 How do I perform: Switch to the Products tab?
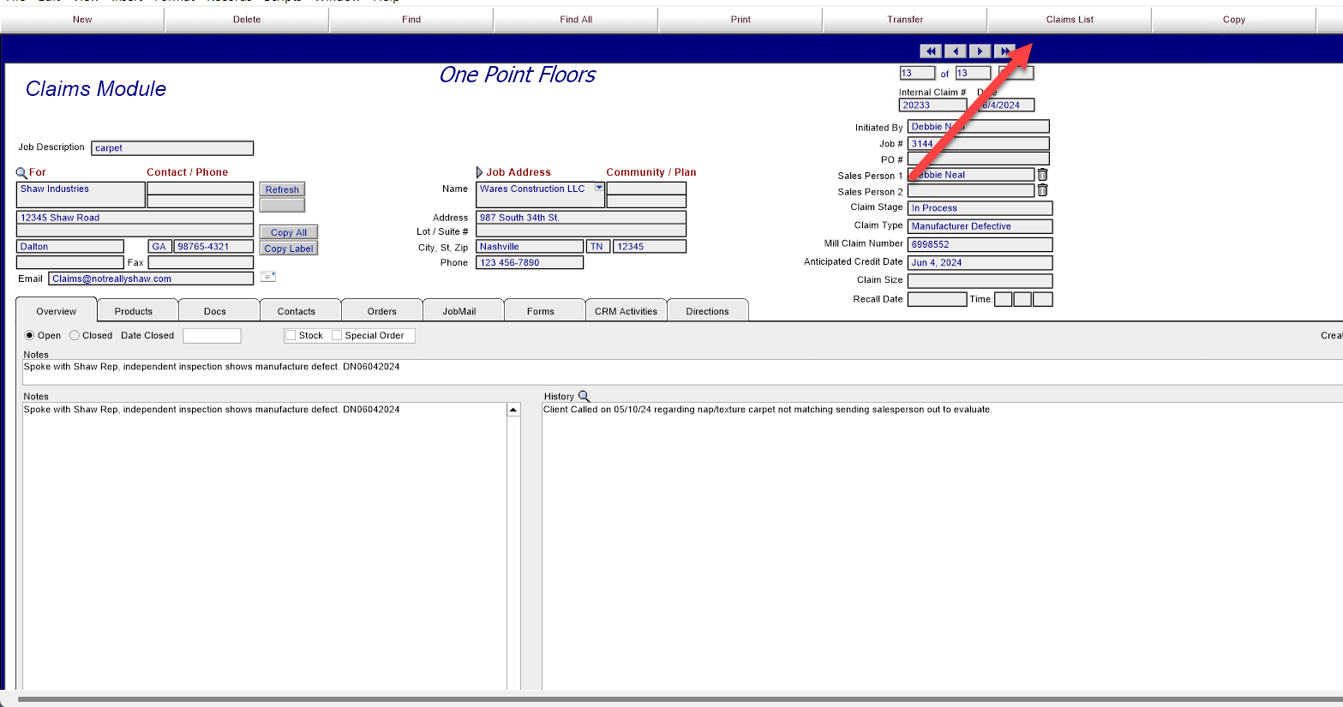[134, 311]
